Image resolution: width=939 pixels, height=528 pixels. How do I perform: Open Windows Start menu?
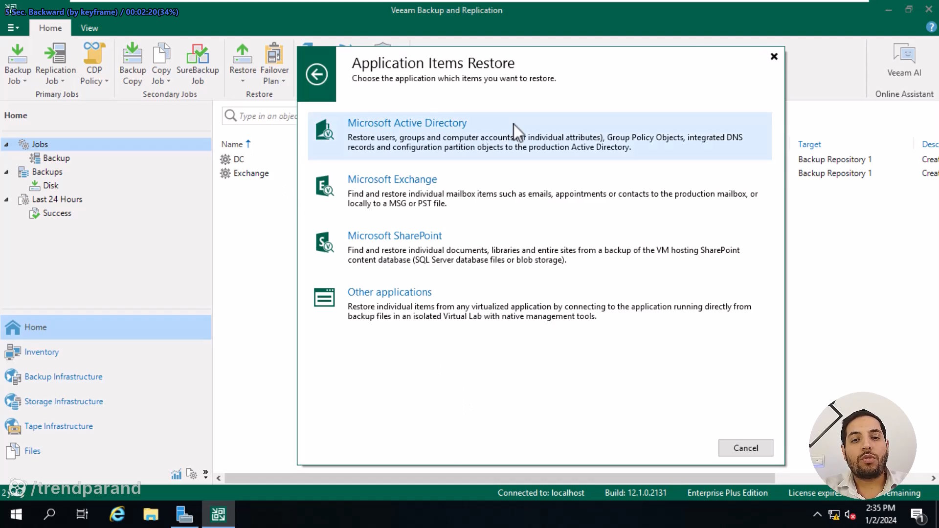click(16, 514)
